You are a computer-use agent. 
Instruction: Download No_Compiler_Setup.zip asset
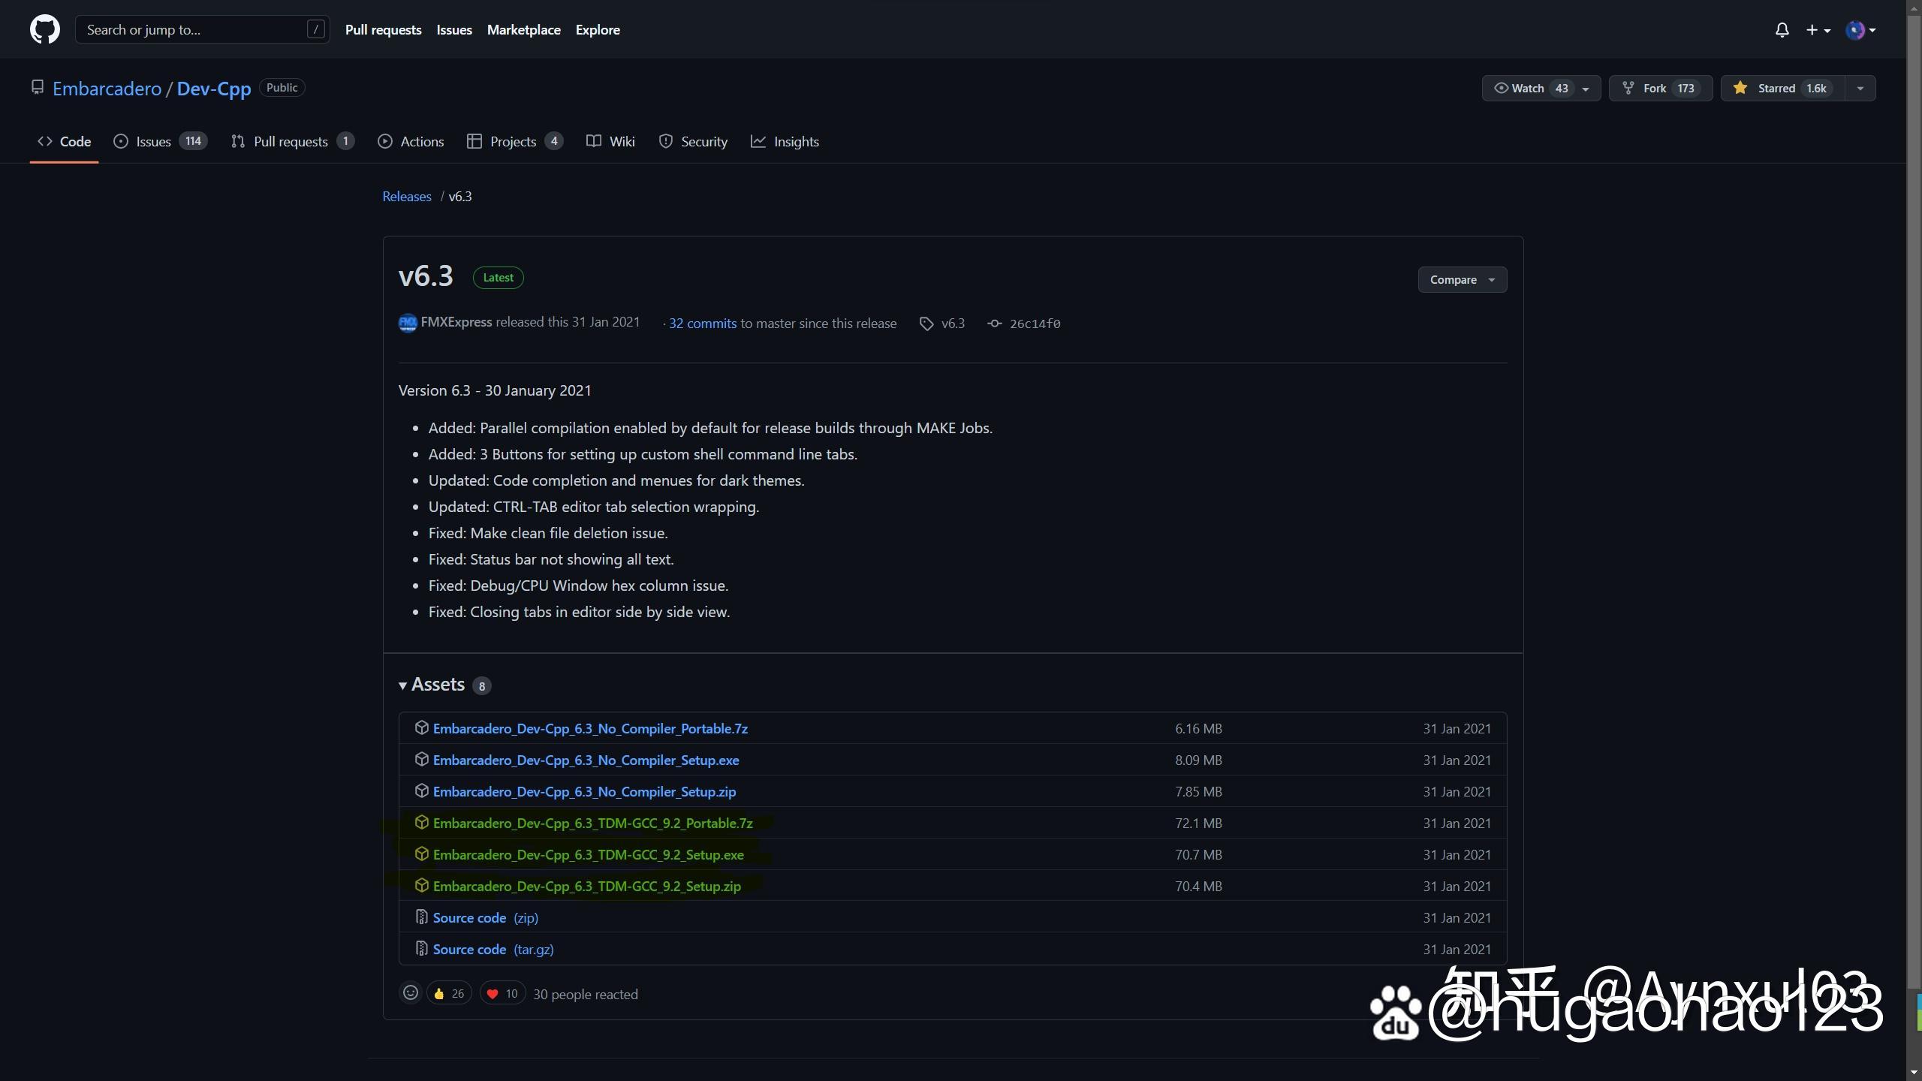coord(584,791)
